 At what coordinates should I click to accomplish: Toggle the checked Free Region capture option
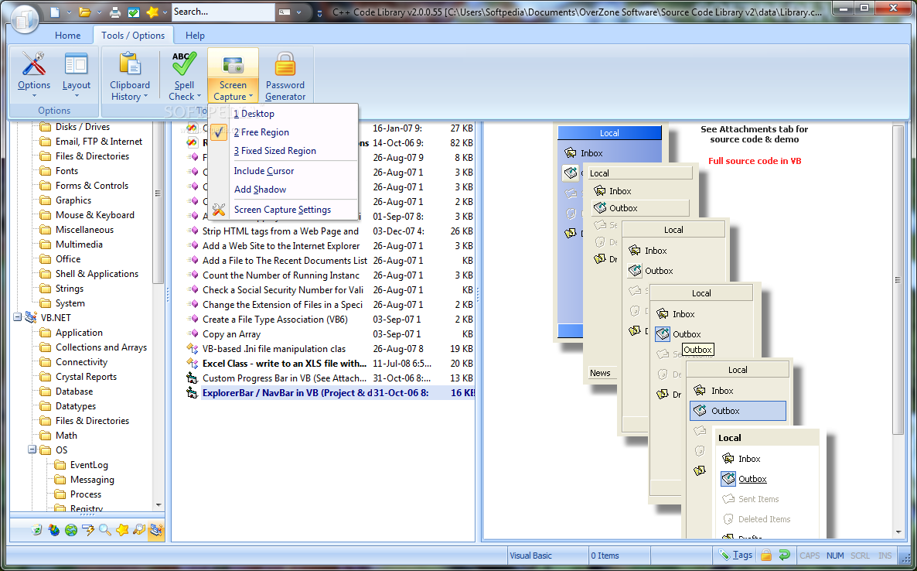coord(284,132)
